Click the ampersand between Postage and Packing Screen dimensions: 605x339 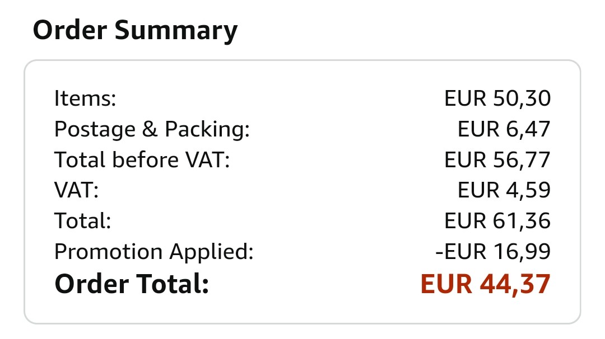point(150,130)
